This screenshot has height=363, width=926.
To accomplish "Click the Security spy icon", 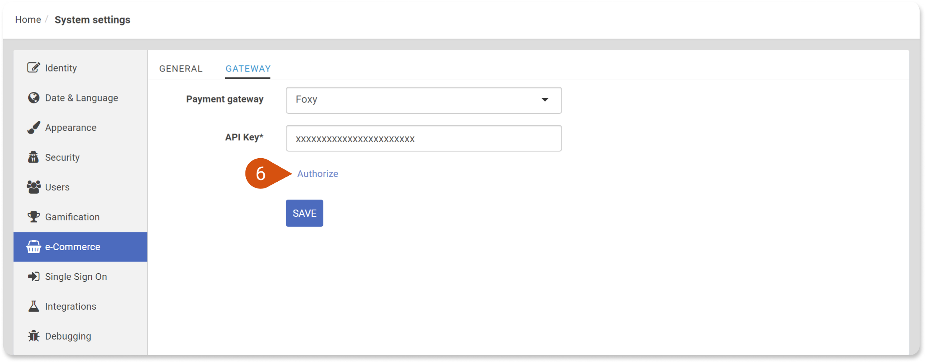I will 33,157.
